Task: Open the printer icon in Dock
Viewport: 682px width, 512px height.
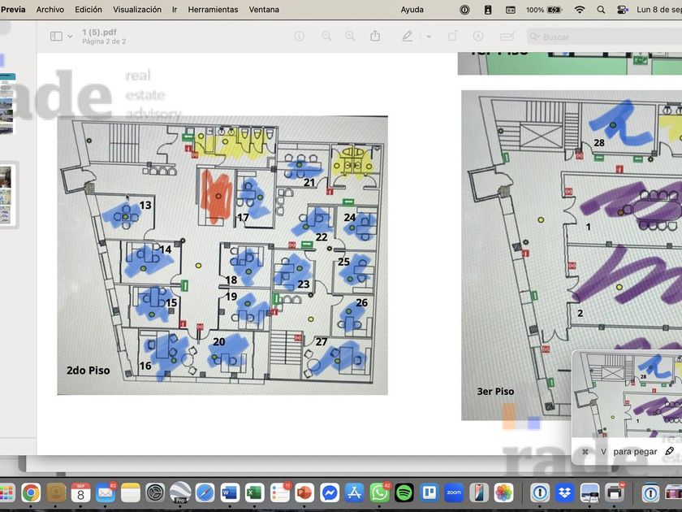Action: click(614, 493)
